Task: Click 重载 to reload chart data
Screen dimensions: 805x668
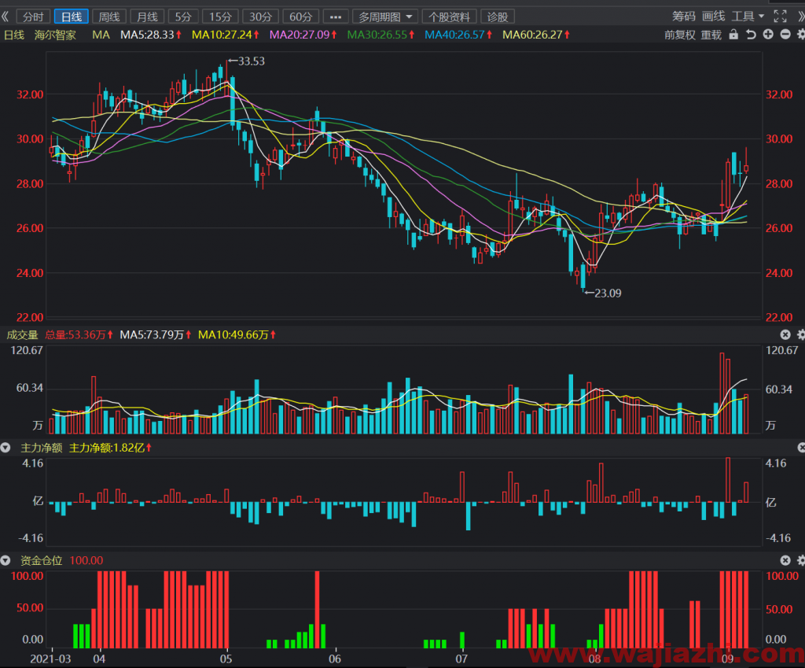Action: 711,35
